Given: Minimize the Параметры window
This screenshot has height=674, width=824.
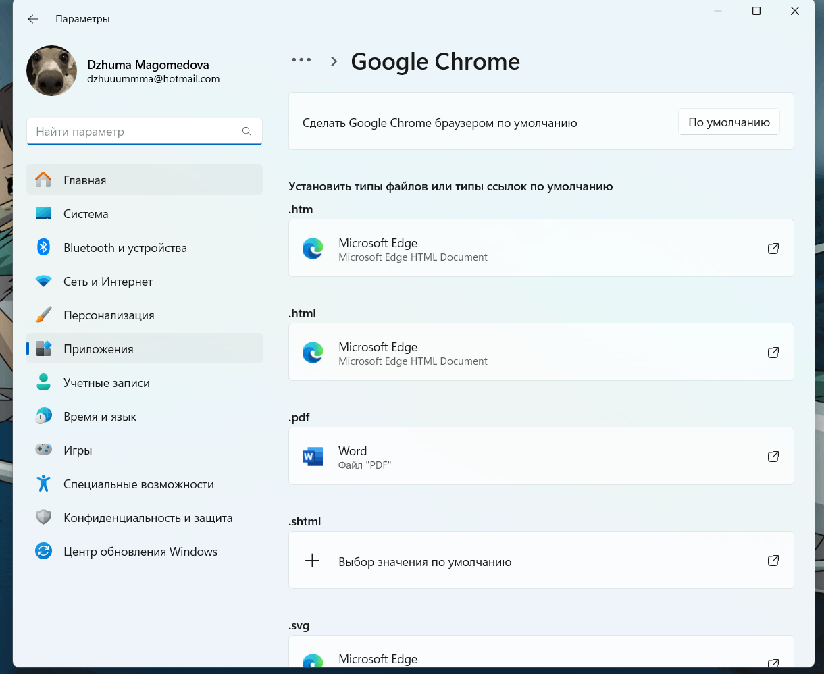Looking at the screenshot, I should [717, 11].
